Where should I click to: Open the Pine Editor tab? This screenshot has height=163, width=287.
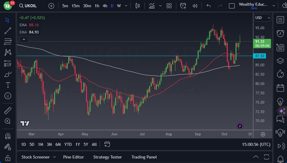73,157
